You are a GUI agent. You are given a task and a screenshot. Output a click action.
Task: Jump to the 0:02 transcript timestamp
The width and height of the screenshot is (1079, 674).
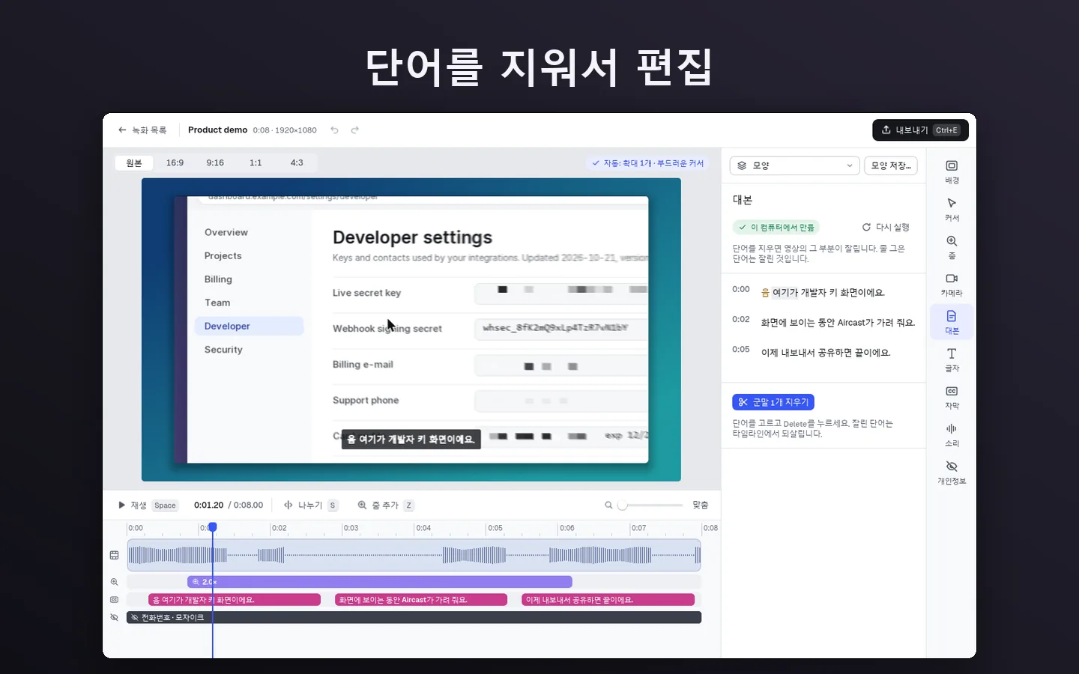tap(741, 319)
